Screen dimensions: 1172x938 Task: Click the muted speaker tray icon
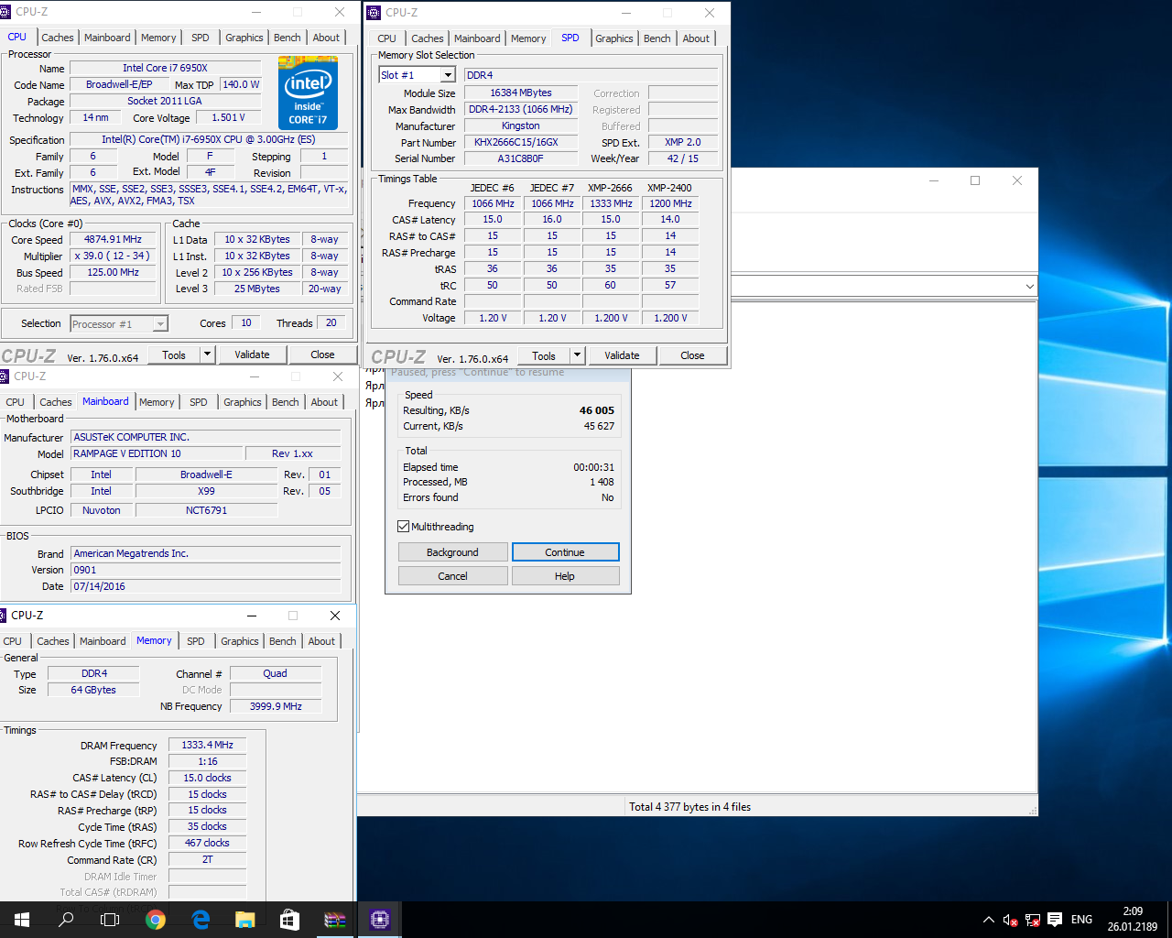(x=1010, y=920)
